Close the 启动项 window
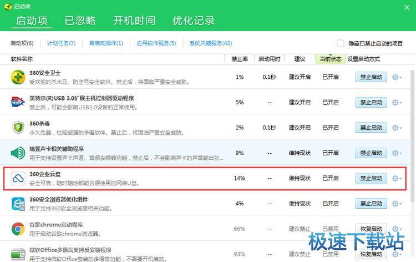 click(407, 7)
